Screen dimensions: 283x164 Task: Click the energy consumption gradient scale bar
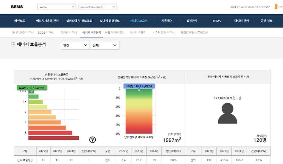139,112
